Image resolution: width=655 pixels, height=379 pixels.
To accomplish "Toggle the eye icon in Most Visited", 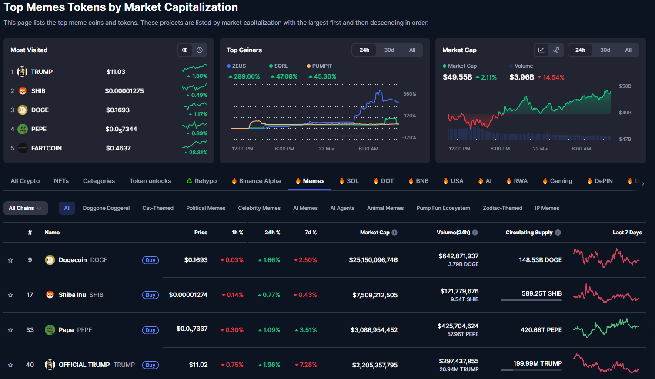I will click(185, 50).
